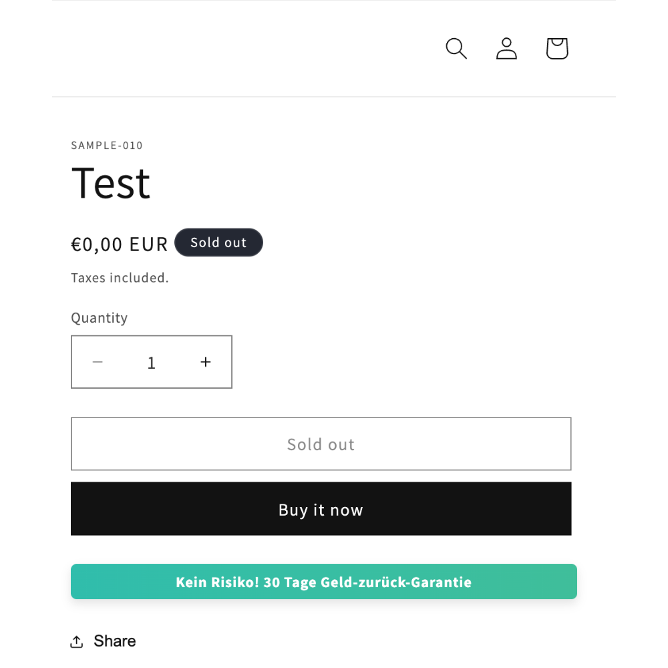The height and width of the screenshot is (668, 668).
Task: Open the account login person icon
Action: coord(506,48)
